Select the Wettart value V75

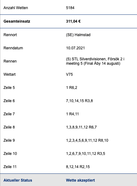[x=69, y=74]
